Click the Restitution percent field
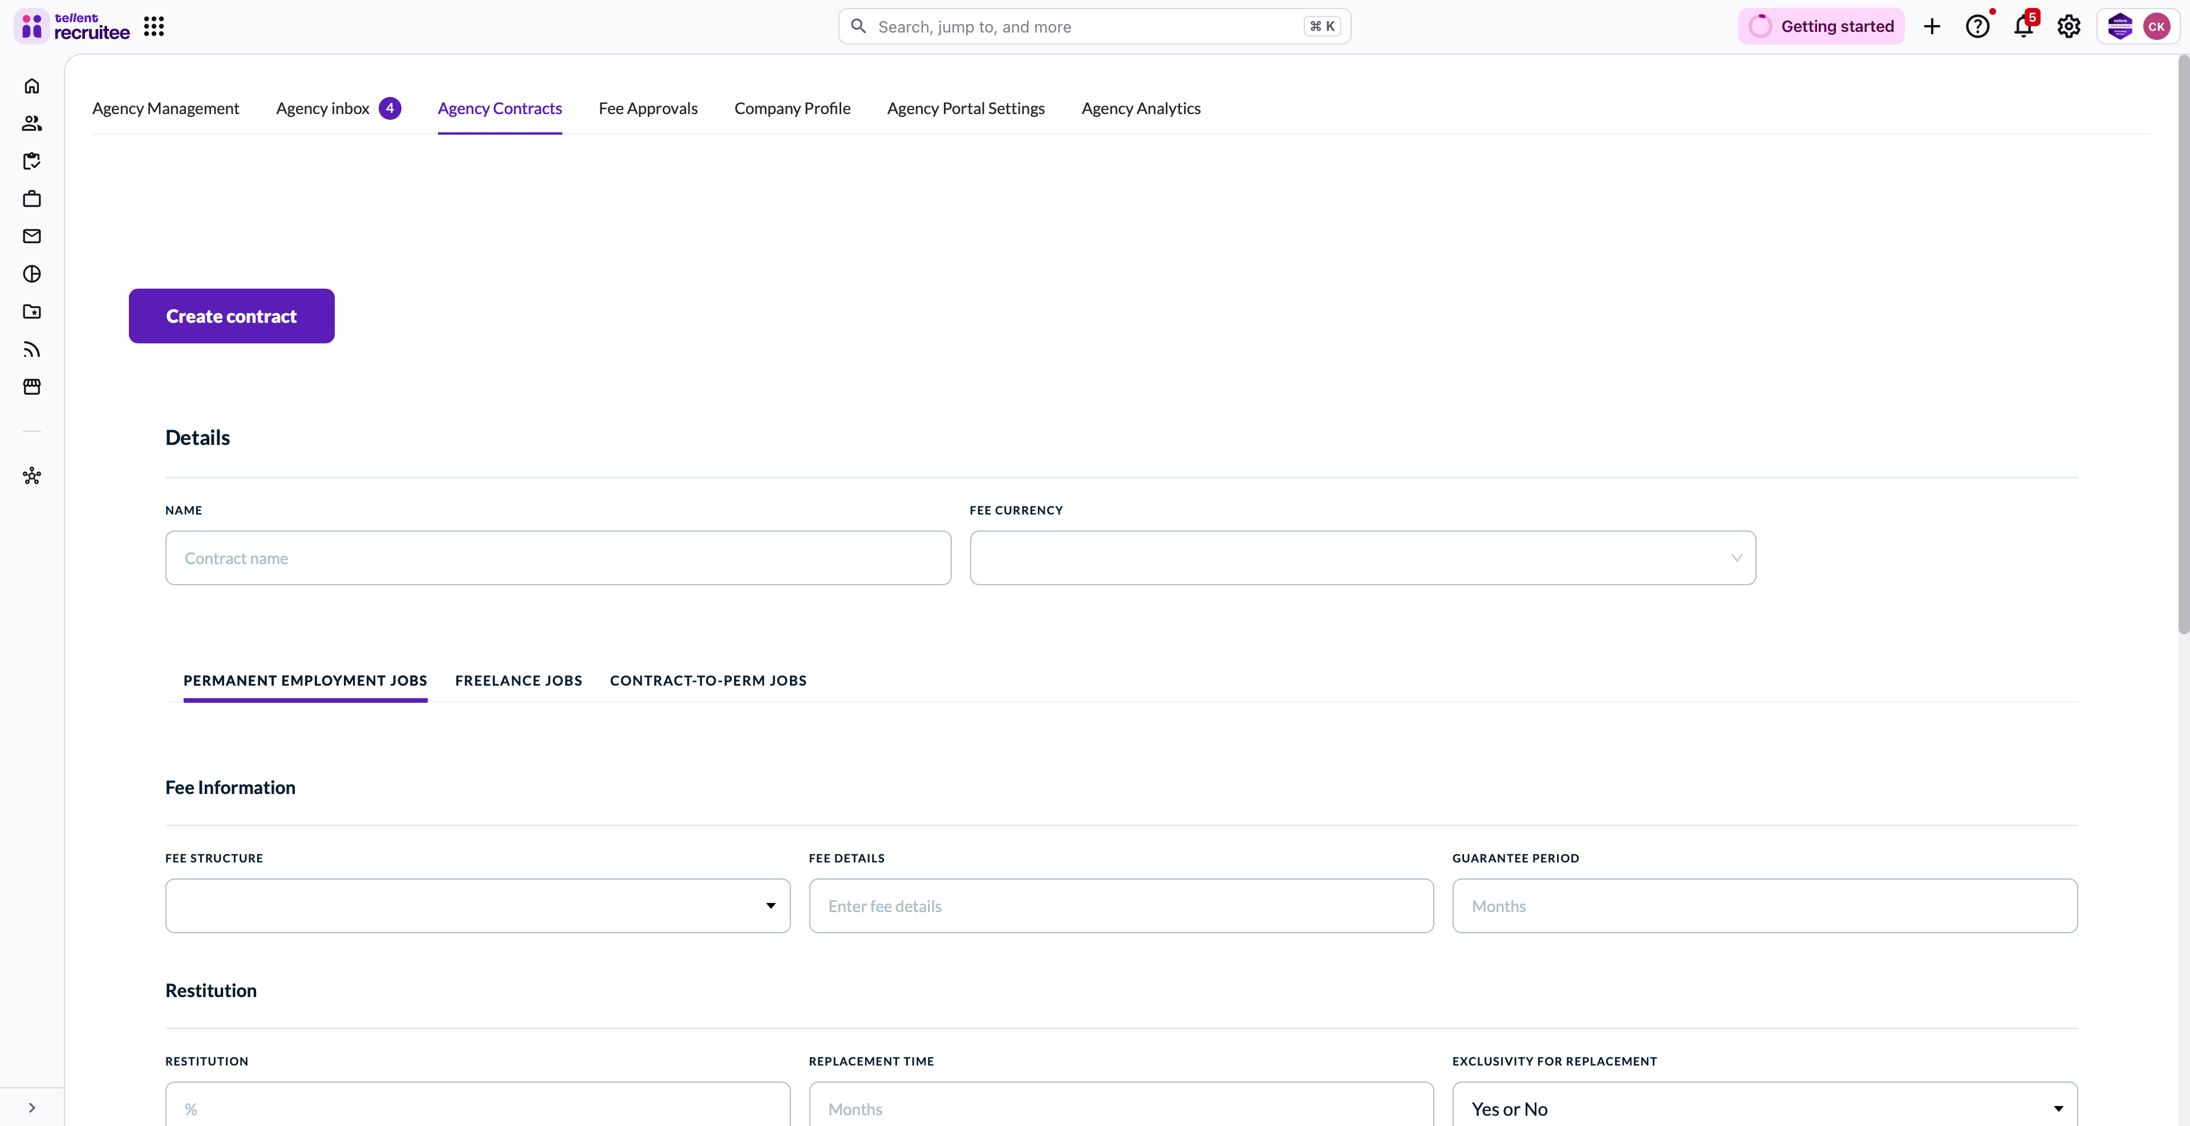Screen dimensions: 2190x1126 point(478,1105)
